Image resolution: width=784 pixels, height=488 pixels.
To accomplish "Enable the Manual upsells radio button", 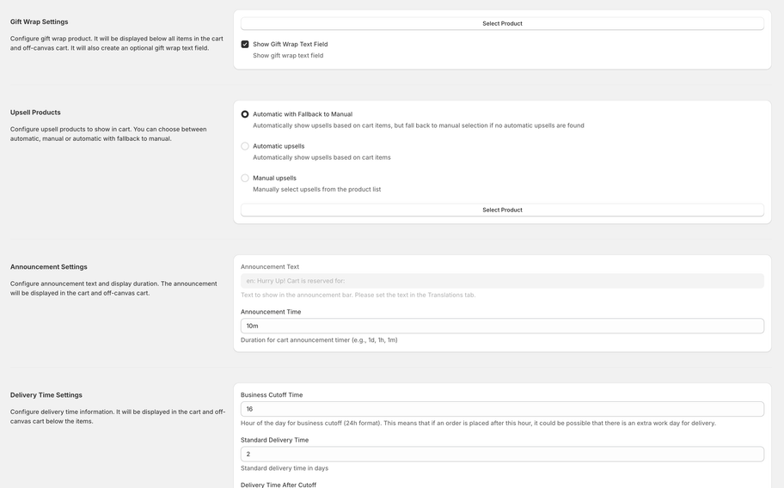I will point(245,178).
